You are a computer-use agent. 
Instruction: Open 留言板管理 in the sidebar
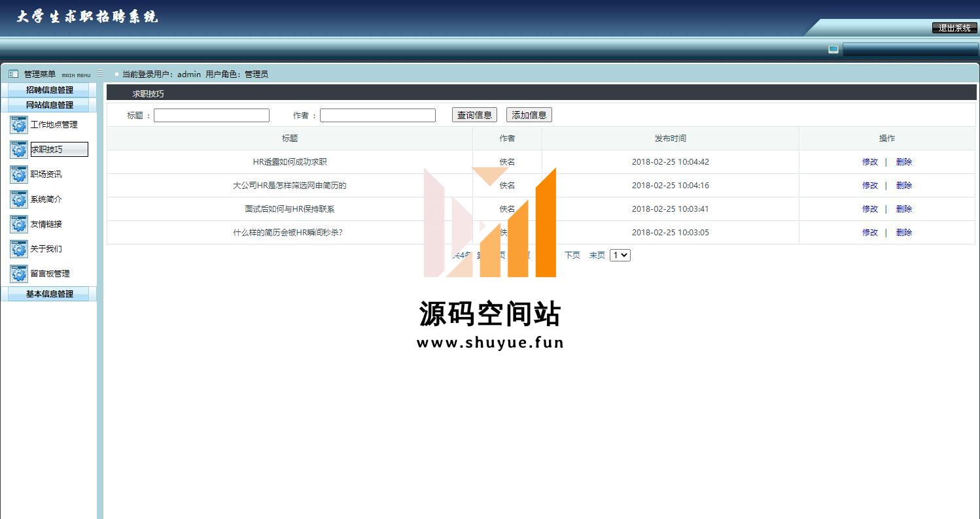pos(50,273)
